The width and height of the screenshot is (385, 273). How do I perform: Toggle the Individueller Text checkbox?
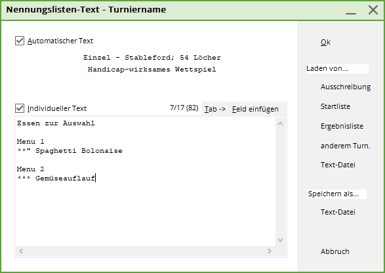20,108
